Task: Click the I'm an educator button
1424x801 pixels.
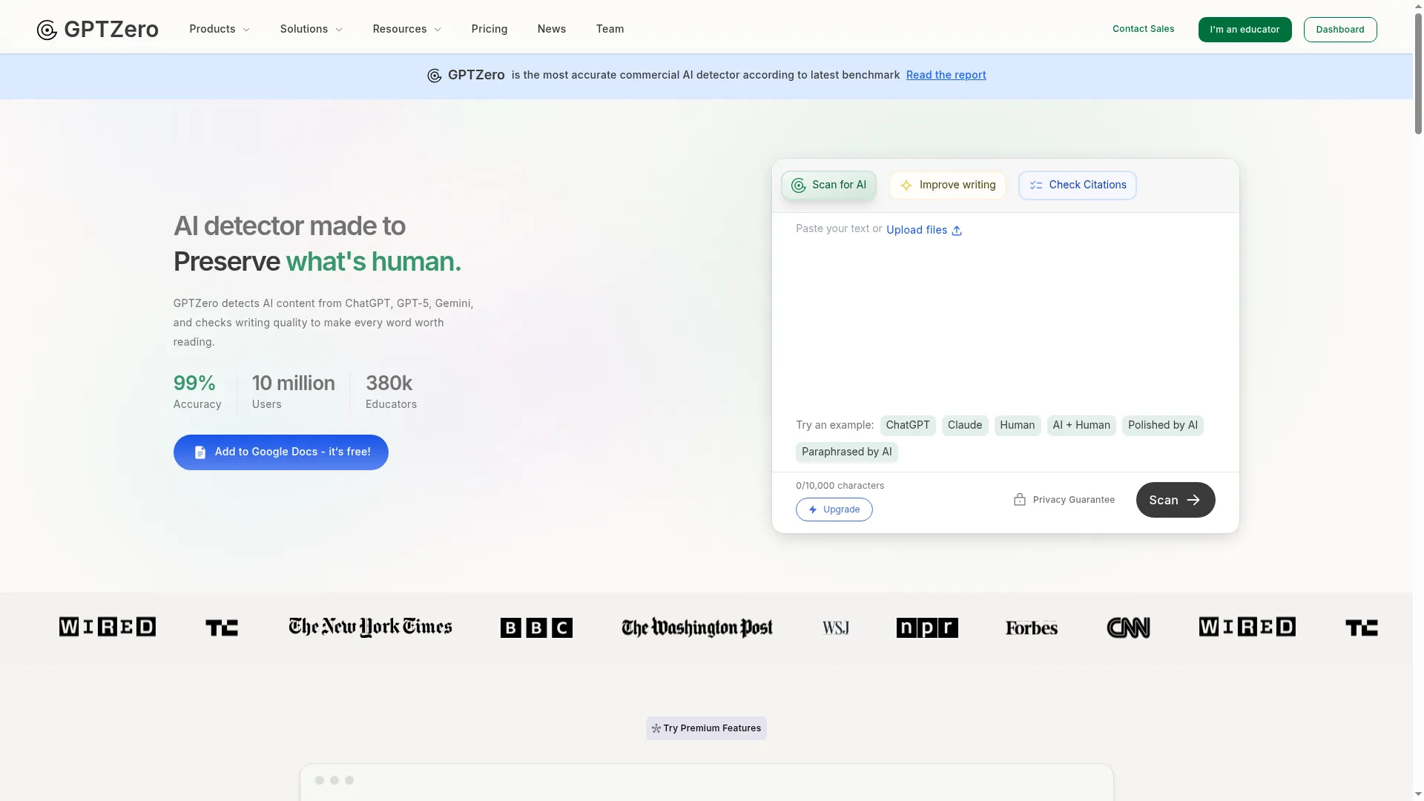Action: pos(1245,30)
